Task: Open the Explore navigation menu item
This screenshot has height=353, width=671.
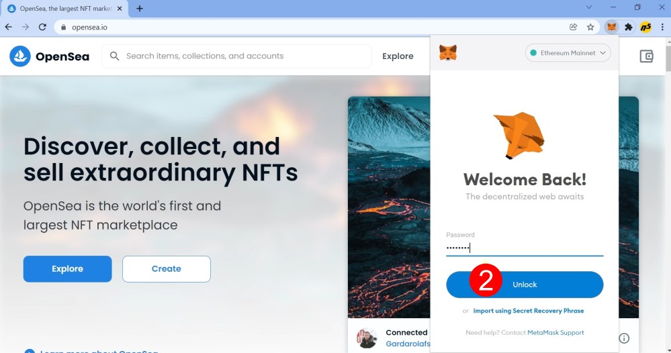Action: point(398,56)
